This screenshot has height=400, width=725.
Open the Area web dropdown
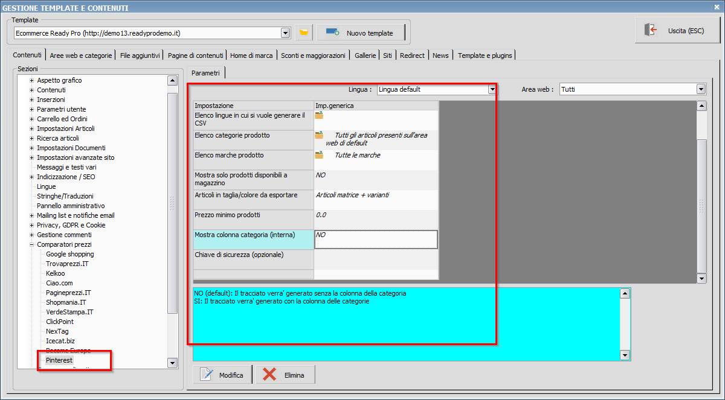(x=701, y=89)
